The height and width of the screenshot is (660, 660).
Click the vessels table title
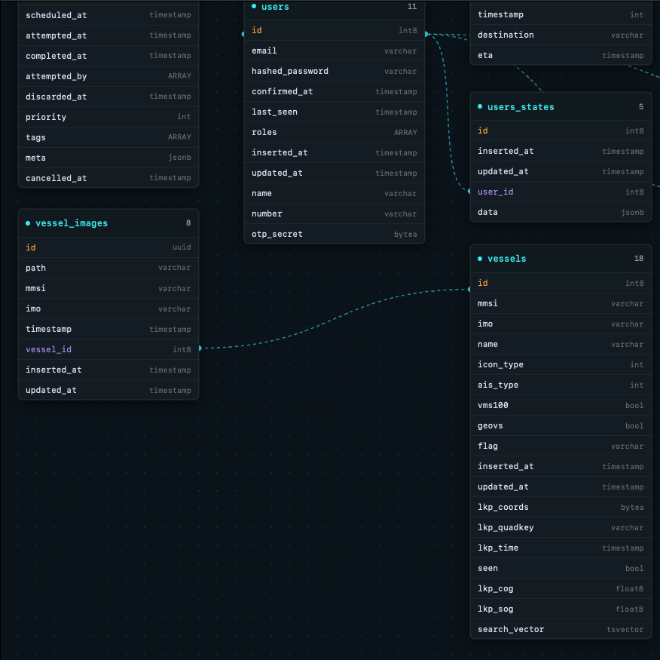pyautogui.click(x=507, y=259)
